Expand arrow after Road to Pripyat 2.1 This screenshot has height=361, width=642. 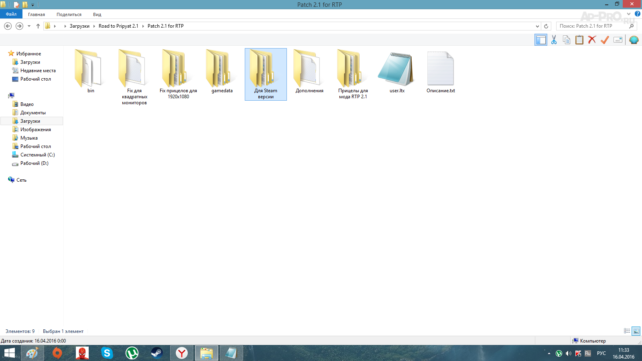point(143,26)
